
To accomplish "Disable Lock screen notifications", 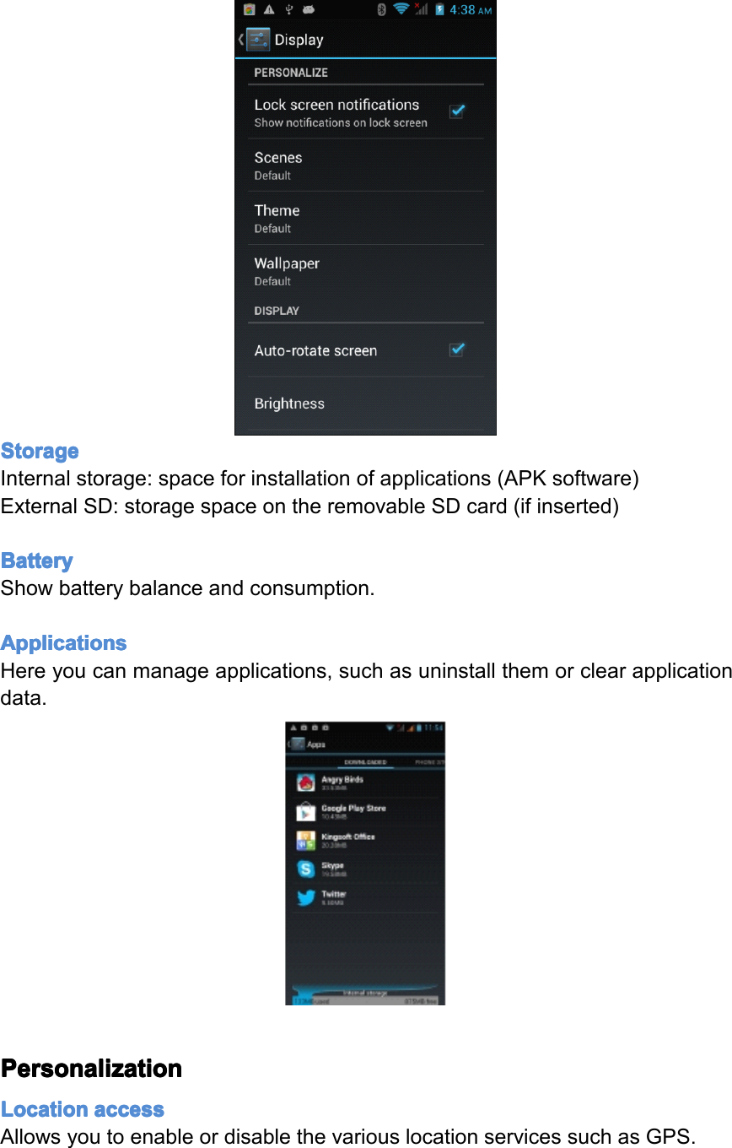I will coord(456,111).
